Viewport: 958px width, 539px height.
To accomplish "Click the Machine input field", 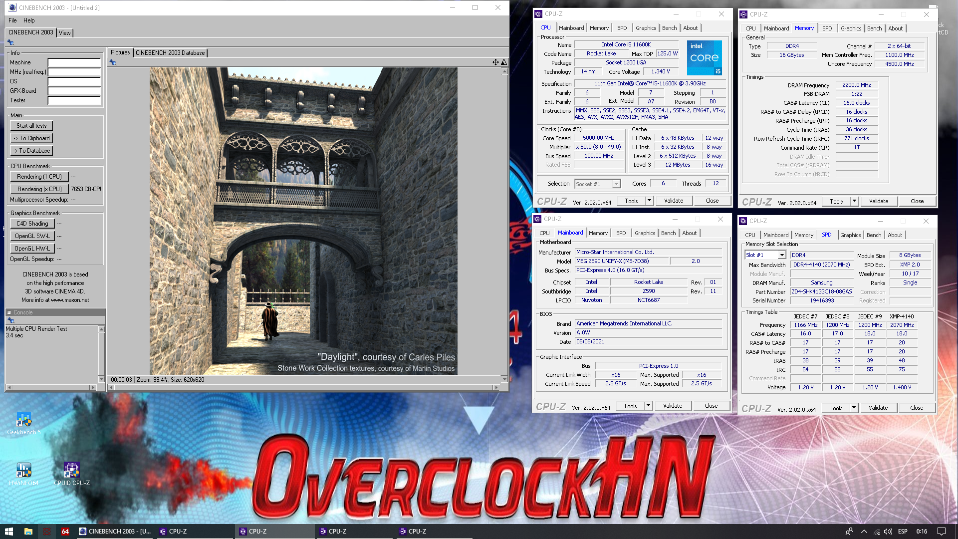I will pyautogui.click(x=74, y=62).
